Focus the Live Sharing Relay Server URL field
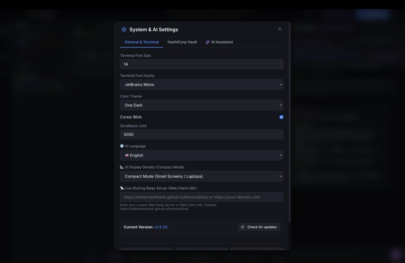This screenshot has width=405, height=263. [201, 197]
